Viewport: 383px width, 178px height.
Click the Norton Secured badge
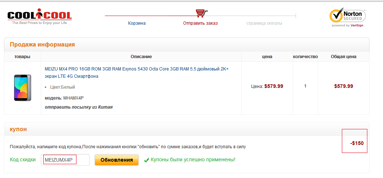pyautogui.click(x=347, y=18)
